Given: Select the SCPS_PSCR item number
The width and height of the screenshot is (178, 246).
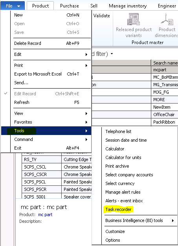Looking at the screenshot, I should click(x=42, y=189).
